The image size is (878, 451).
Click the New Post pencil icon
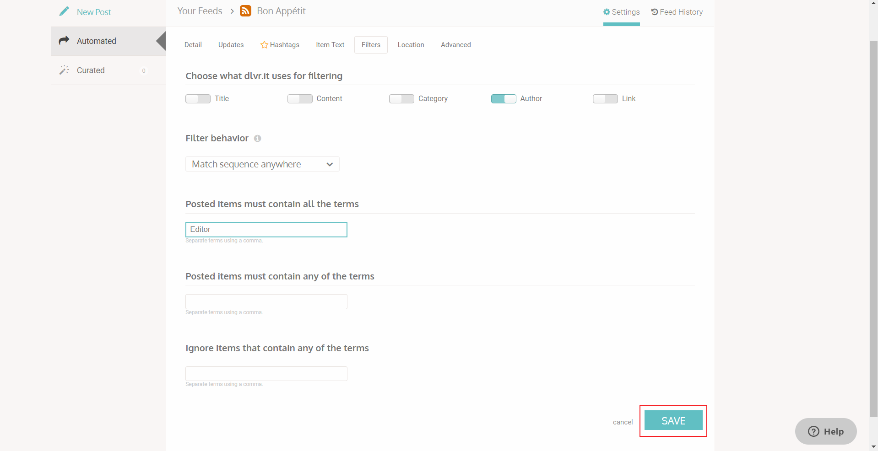64,11
